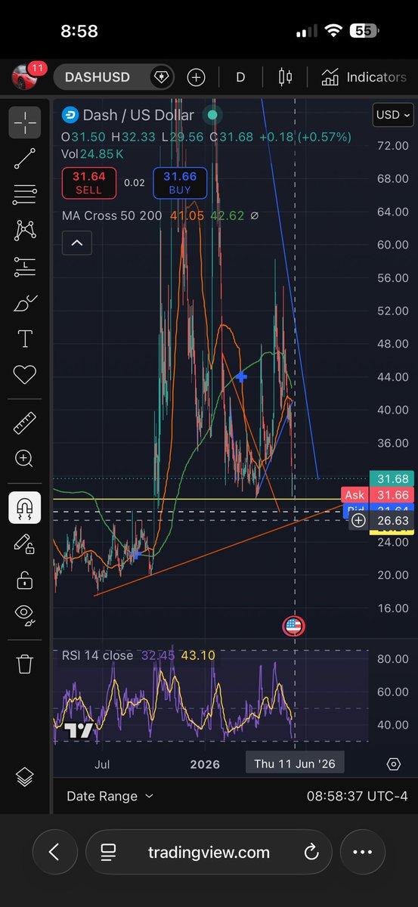The width and height of the screenshot is (418, 907).
Task: Toggle stay in drawing mode
Action: pyautogui.click(x=25, y=544)
